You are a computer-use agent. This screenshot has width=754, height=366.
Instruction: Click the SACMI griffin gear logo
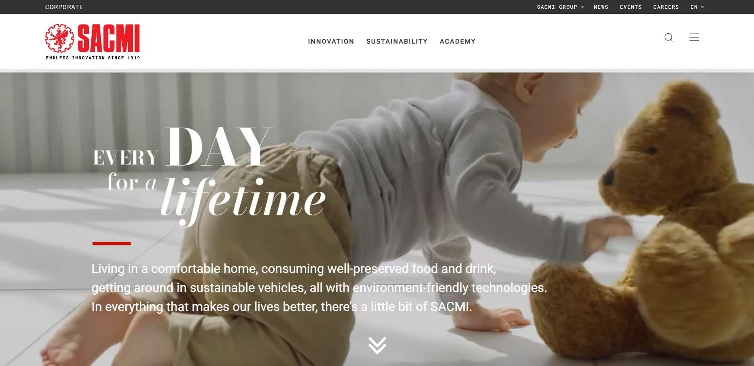pyautogui.click(x=60, y=38)
